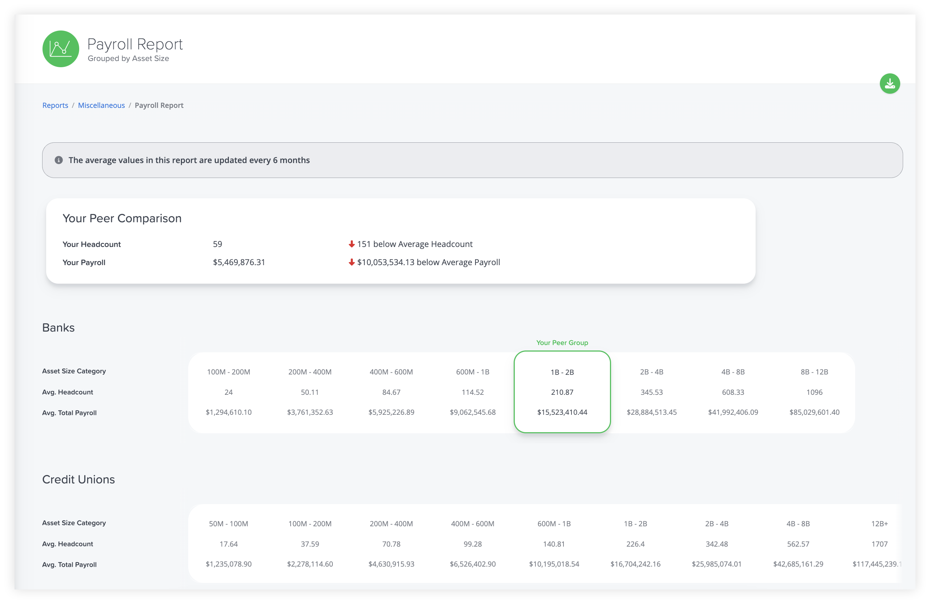Click the Banks section heading
Image resolution: width=930 pixels, height=604 pixels.
(58, 328)
